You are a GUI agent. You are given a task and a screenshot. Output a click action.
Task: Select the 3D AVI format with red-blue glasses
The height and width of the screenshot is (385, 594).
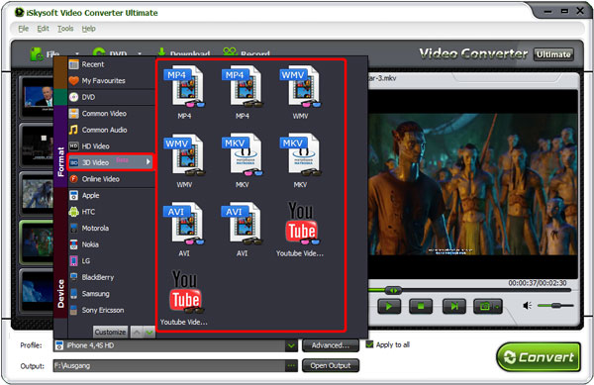tap(184, 230)
